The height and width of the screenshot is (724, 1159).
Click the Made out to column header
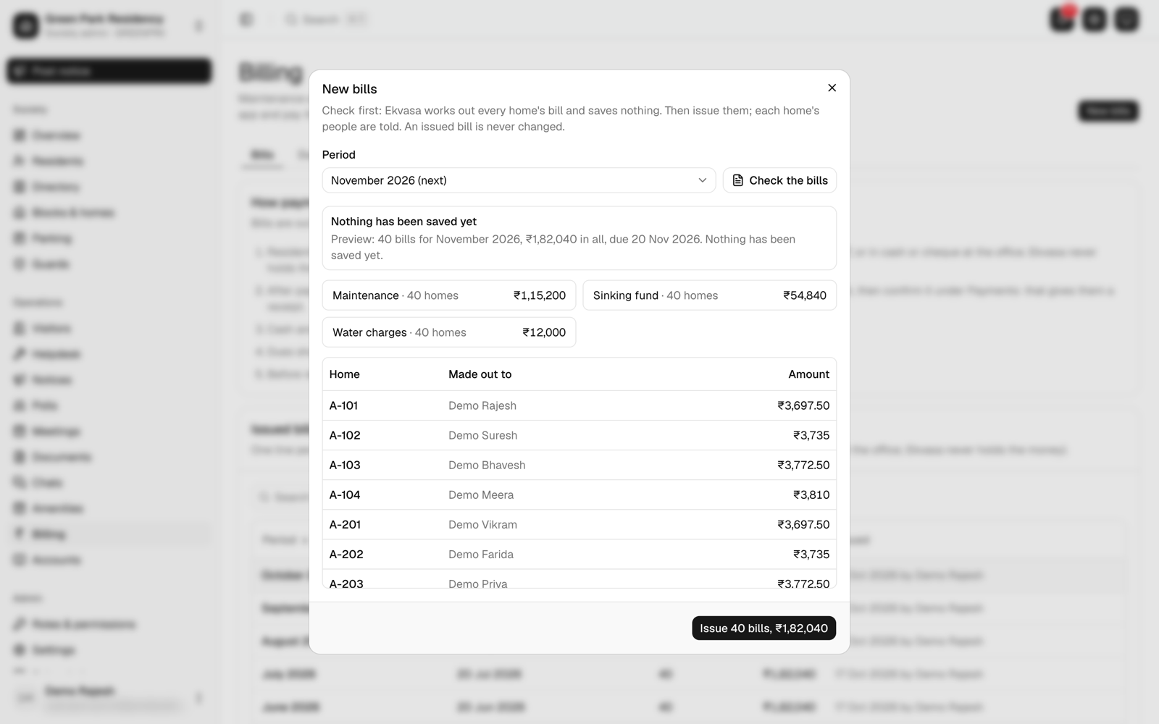coord(480,374)
